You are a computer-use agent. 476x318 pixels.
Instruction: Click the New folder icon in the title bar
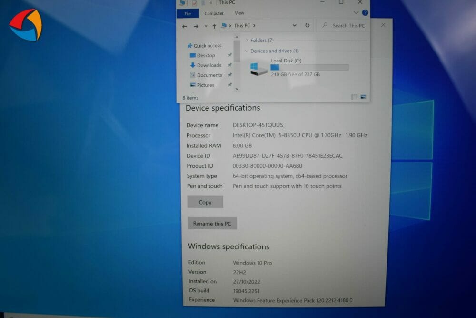pyautogui.click(x=203, y=3)
